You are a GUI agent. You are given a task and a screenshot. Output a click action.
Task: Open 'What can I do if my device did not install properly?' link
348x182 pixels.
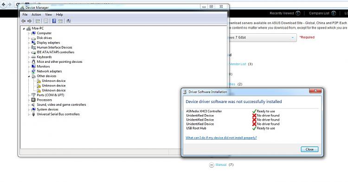tap(221, 138)
